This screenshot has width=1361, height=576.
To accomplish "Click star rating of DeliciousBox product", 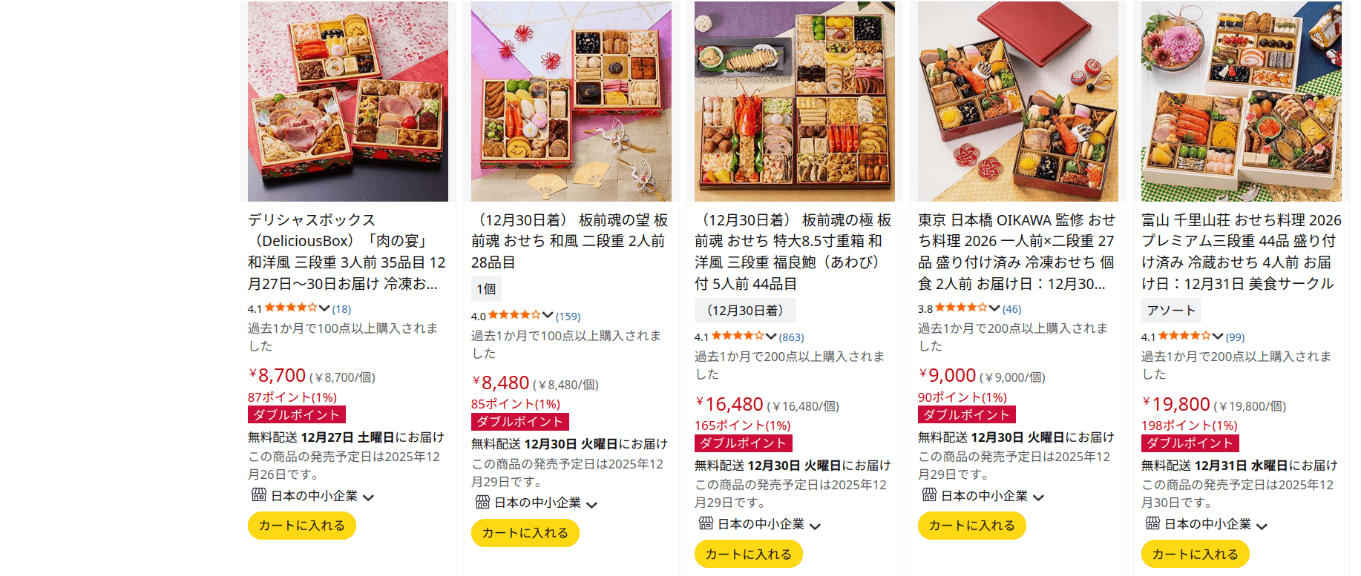I will tap(291, 308).
